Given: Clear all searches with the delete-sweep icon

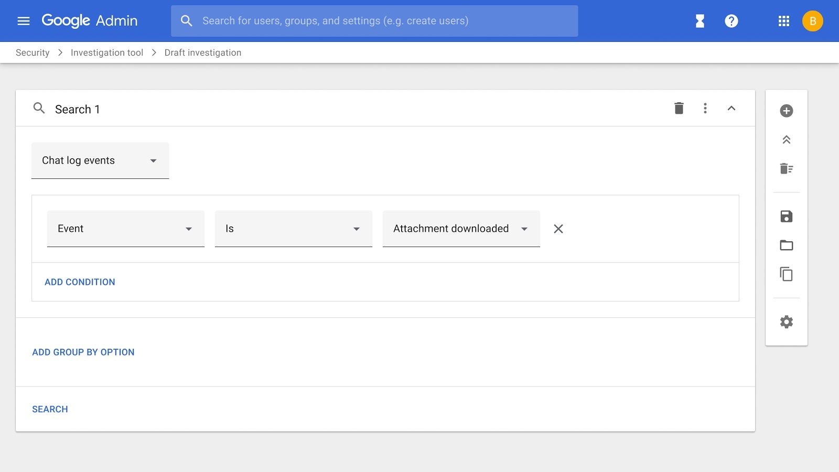Looking at the screenshot, I should click(786, 168).
